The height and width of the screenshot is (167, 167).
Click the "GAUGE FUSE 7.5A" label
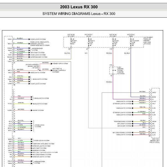tap(116, 42)
